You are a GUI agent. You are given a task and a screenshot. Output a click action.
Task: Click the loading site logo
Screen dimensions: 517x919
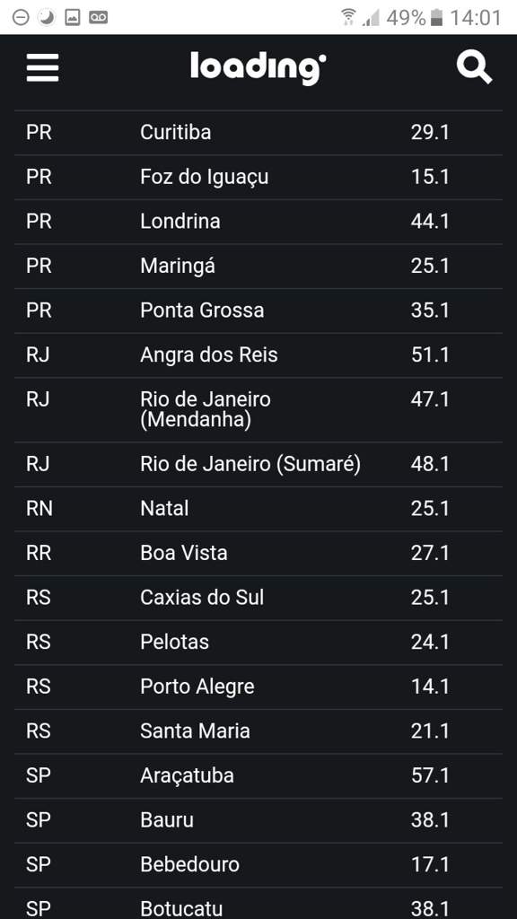pos(258,68)
